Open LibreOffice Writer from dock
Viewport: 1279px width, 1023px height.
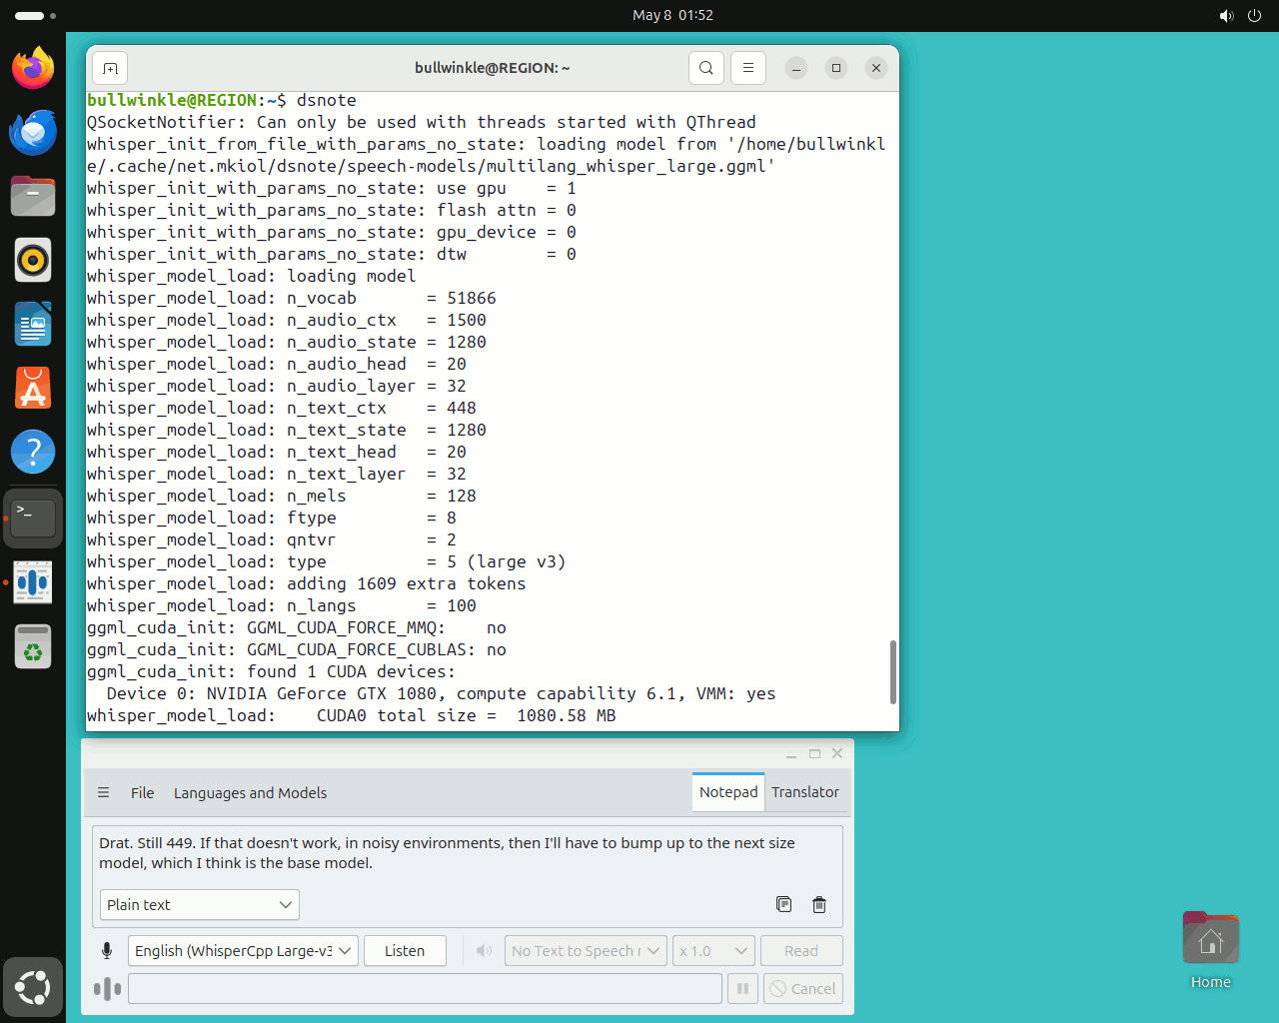[33, 324]
